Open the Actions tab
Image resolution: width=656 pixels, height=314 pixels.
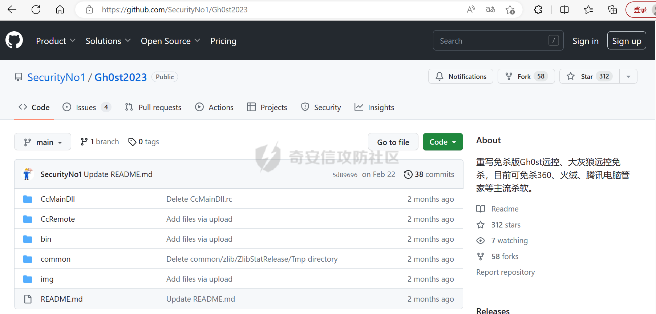tap(214, 107)
